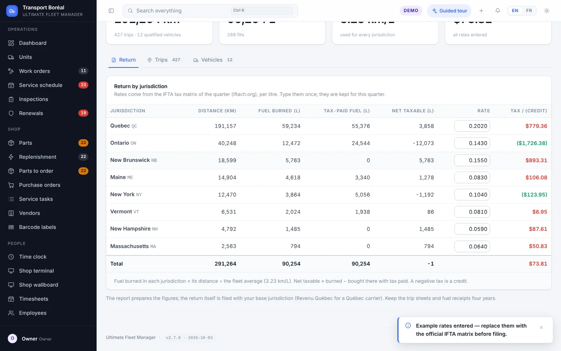Image resolution: width=561 pixels, height=351 pixels.
Task: Click the Time clock icon
Action: pyautogui.click(x=11, y=257)
